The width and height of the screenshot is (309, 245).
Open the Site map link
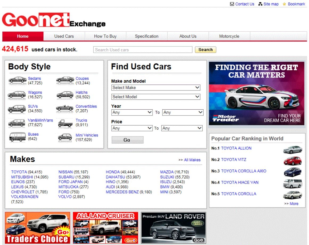coord(271,4)
